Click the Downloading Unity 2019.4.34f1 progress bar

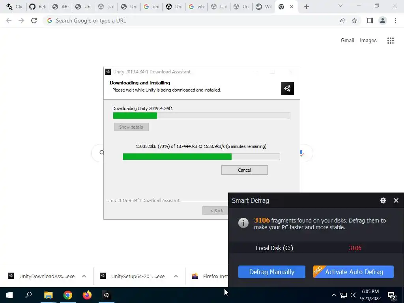click(202, 116)
